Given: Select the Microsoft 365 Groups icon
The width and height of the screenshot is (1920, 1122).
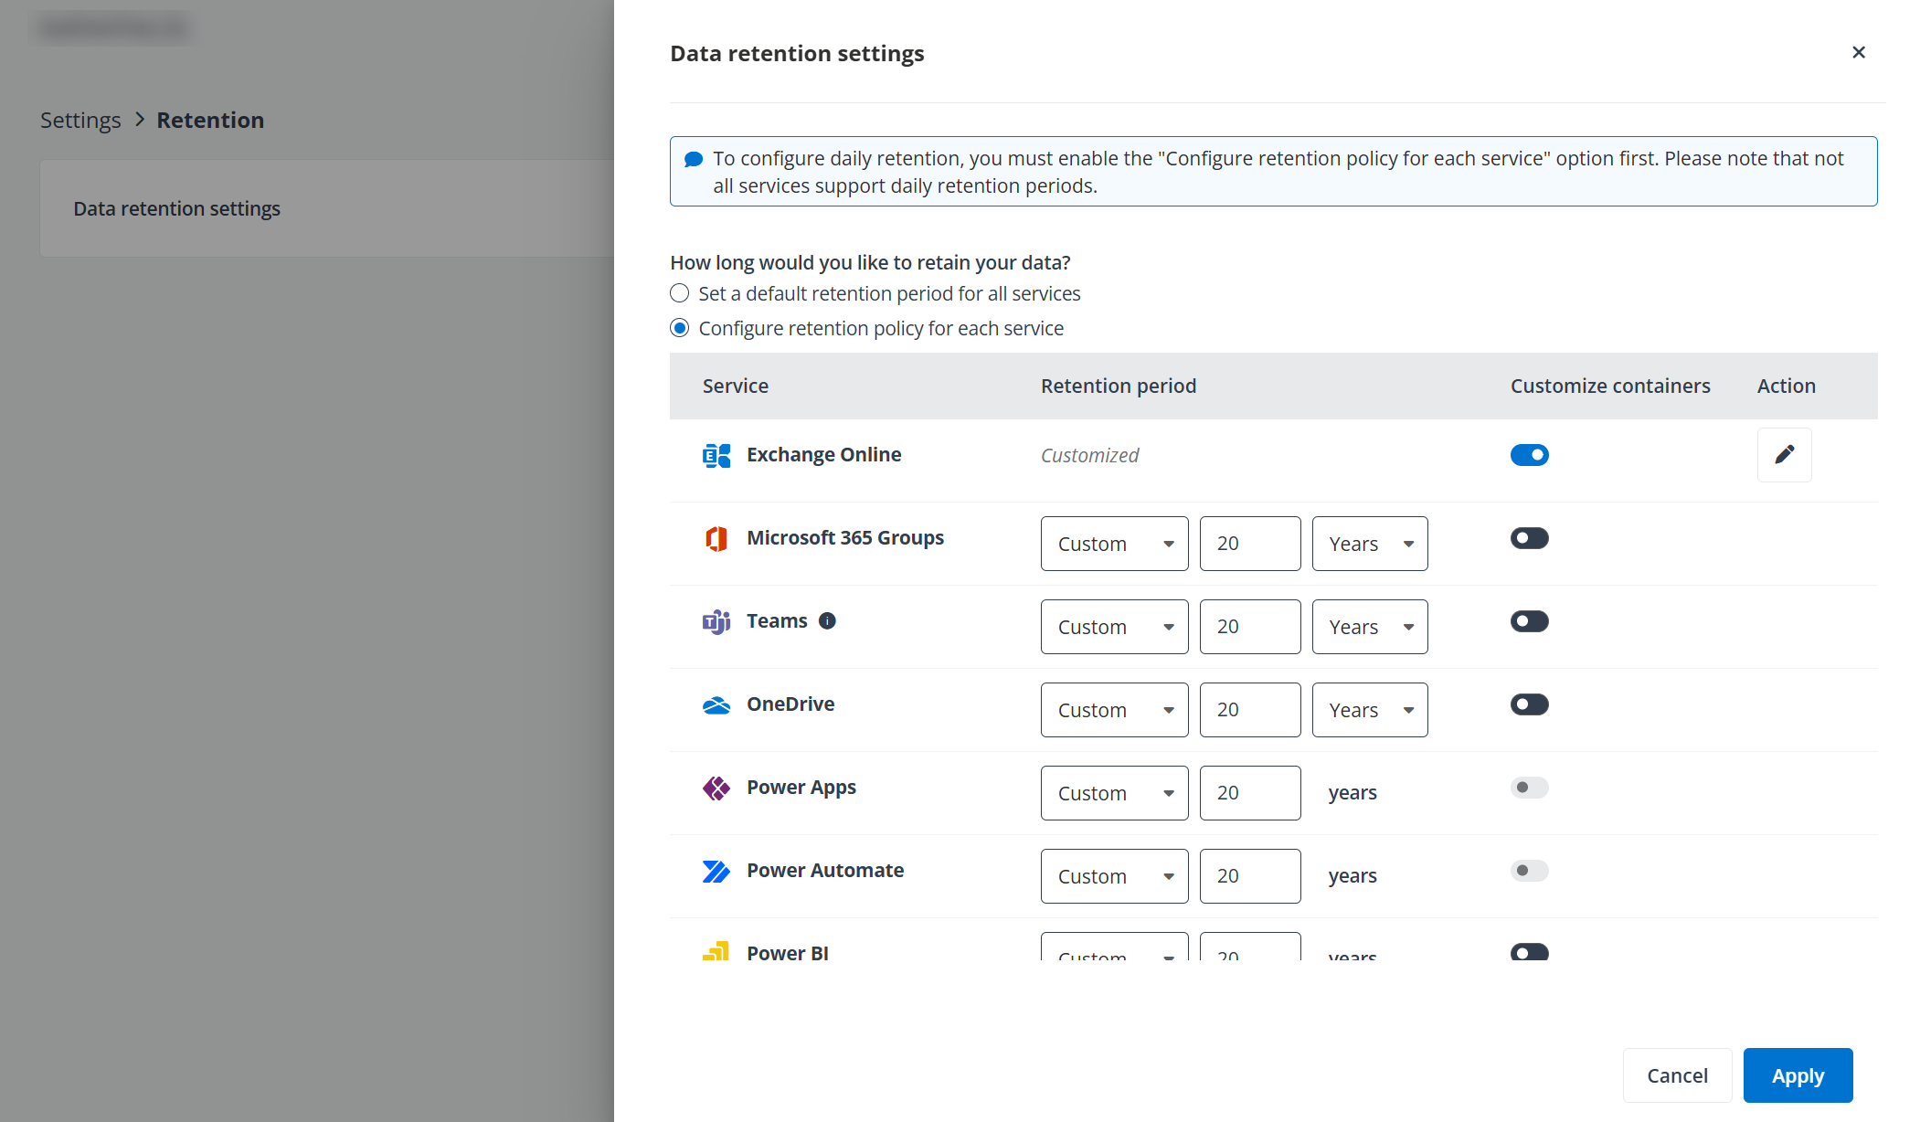Looking at the screenshot, I should point(716,538).
